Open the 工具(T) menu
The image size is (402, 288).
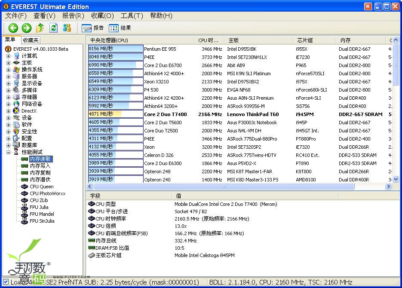click(x=132, y=16)
